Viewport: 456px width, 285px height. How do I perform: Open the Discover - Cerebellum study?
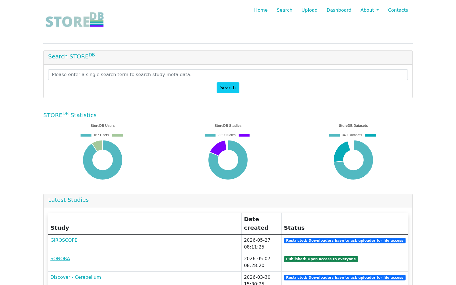click(76, 277)
